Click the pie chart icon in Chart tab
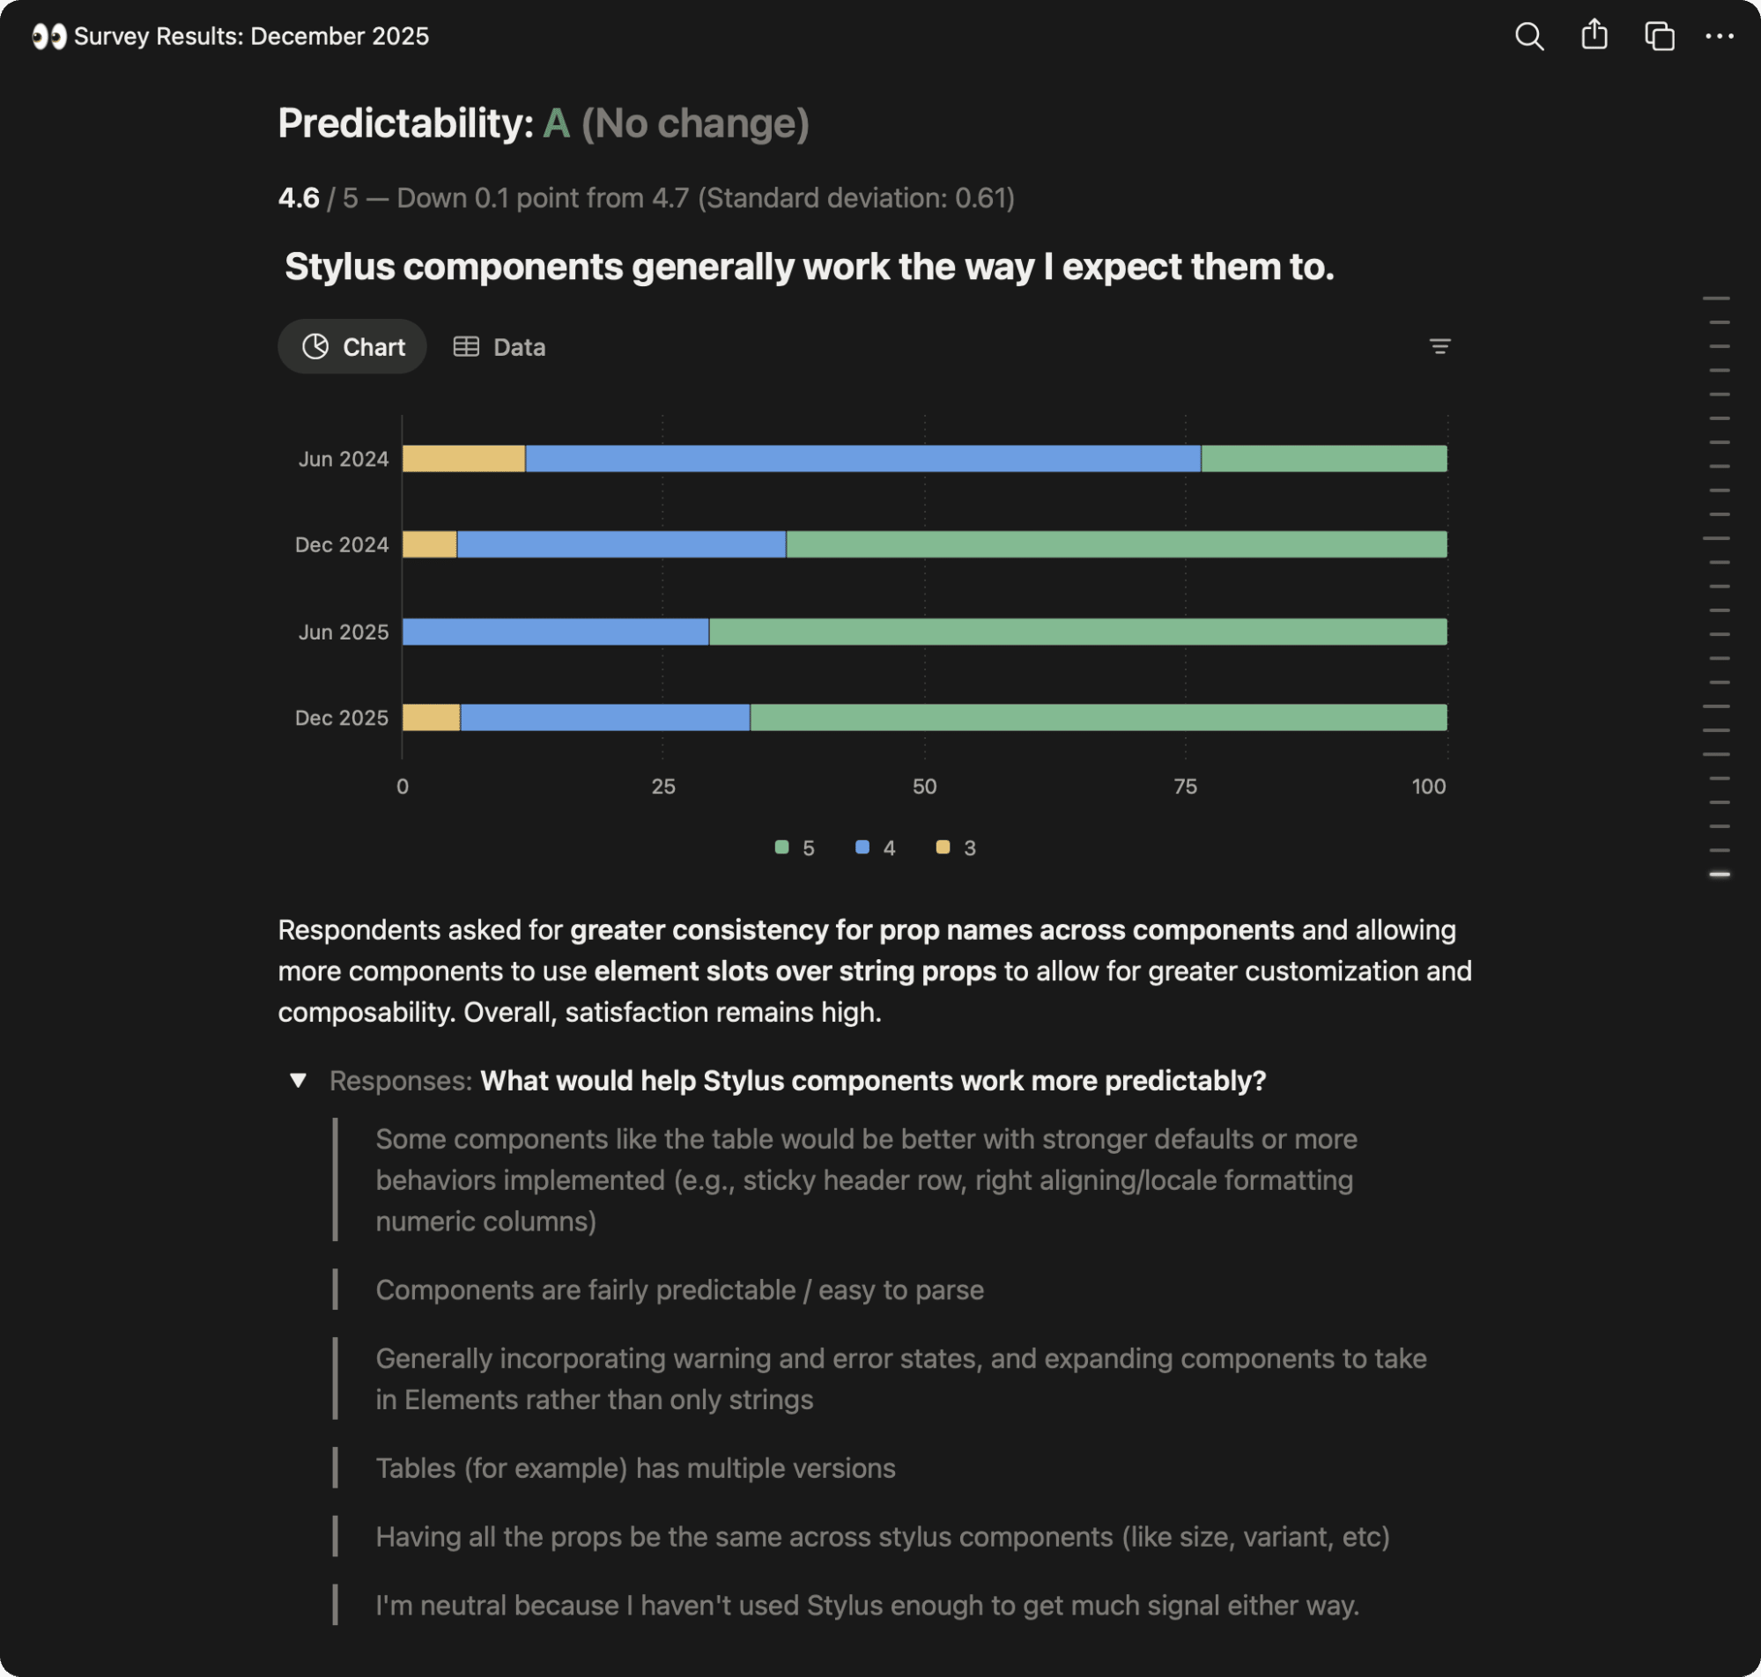This screenshot has width=1761, height=1677. (x=315, y=347)
